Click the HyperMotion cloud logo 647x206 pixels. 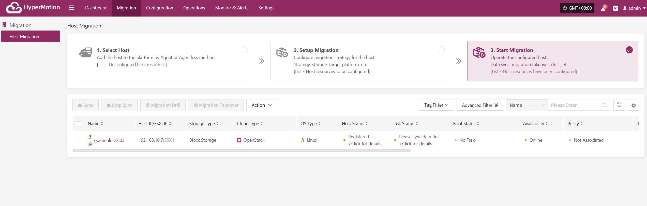coord(14,8)
